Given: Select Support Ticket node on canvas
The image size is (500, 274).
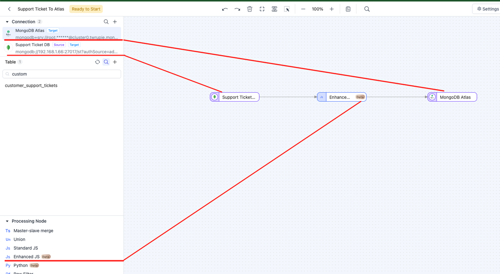Looking at the screenshot, I should (235, 97).
